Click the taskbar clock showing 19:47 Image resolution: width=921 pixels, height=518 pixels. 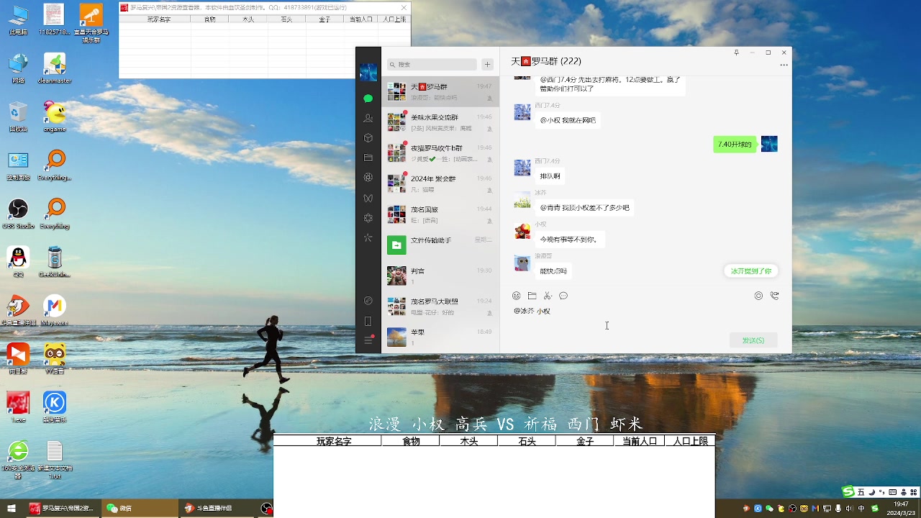901,509
